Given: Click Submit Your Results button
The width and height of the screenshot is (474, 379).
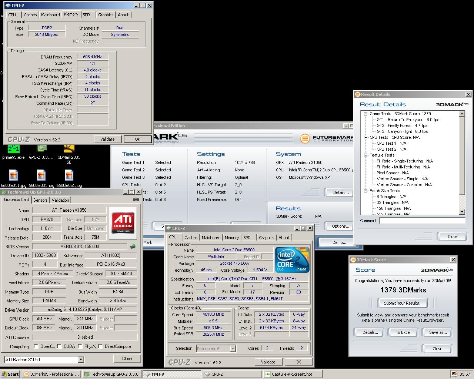Looking at the screenshot, I should tap(403, 303).
